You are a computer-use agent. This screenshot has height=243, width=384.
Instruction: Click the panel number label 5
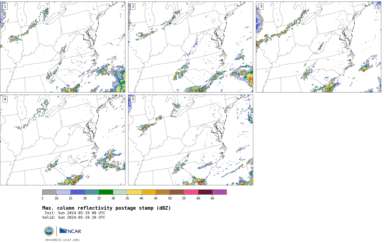pyautogui.click(x=133, y=99)
